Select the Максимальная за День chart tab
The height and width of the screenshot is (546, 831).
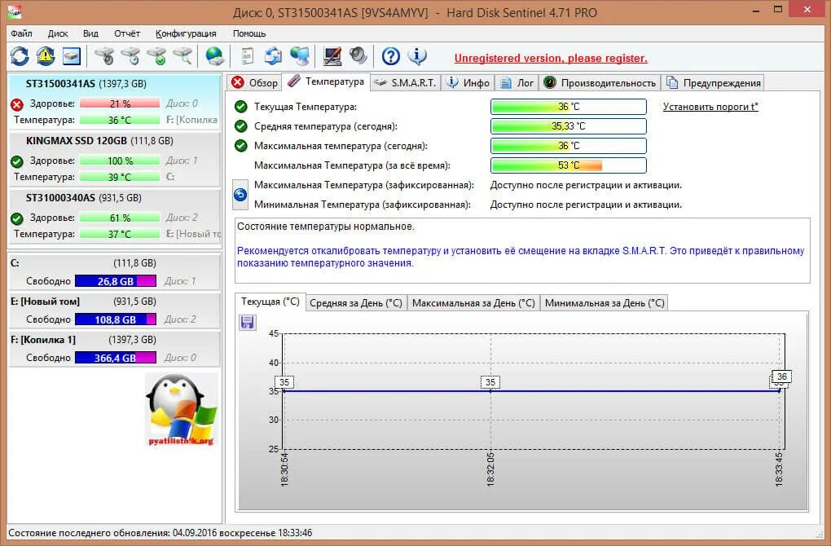click(473, 303)
